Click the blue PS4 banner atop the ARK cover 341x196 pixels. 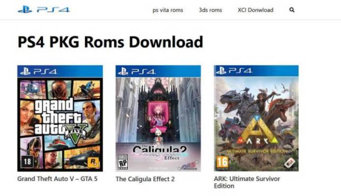click(x=256, y=71)
